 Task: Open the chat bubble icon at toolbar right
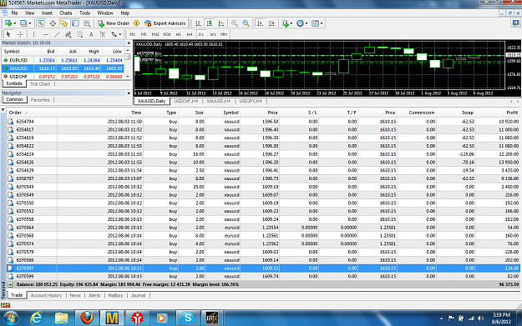pos(515,23)
